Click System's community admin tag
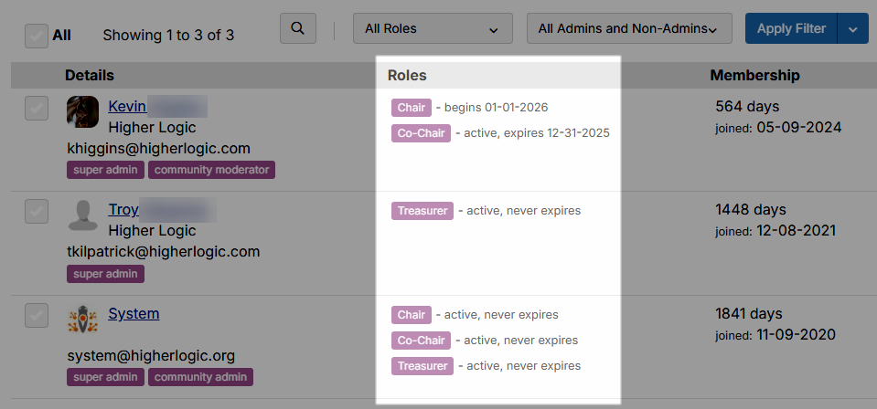 201,377
